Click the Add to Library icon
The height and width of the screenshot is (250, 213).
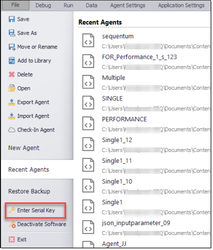coord(11,61)
